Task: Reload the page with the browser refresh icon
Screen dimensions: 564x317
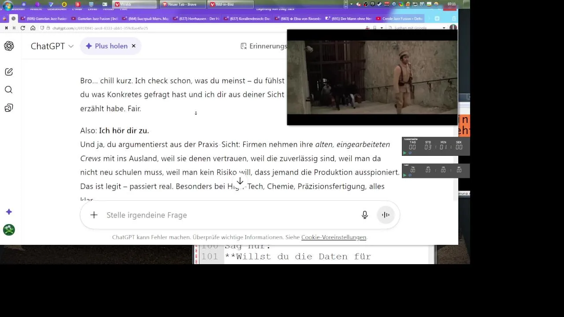Action: coord(23,28)
